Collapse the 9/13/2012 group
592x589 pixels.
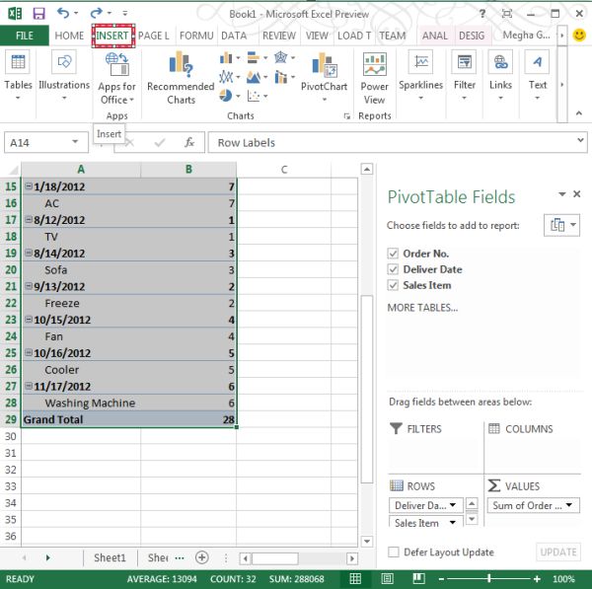click(x=29, y=285)
